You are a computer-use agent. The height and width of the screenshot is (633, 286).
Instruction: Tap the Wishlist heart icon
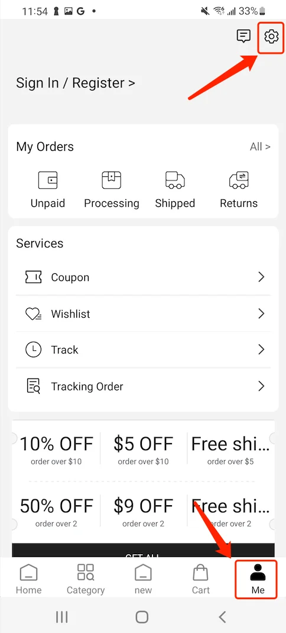click(x=33, y=314)
